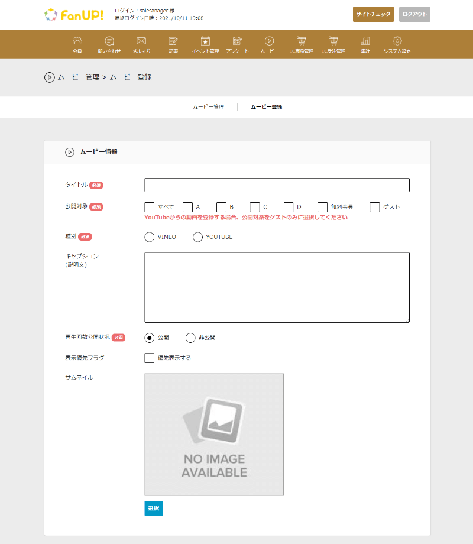Click the blue 選択 thumbnail button
Viewport: 473px width, 544px height.
point(153,509)
